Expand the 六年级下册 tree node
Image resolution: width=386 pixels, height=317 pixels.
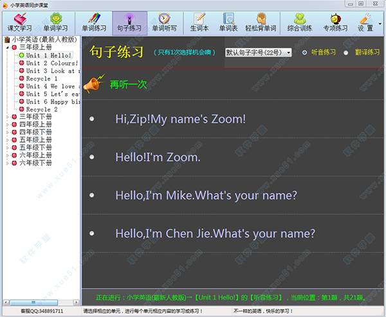coord(7,163)
